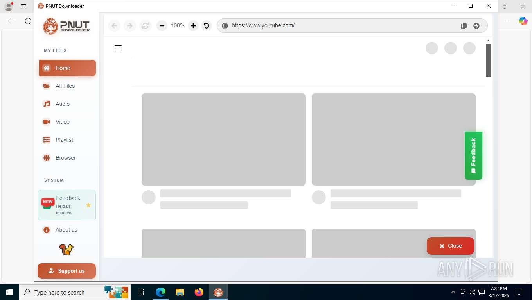This screenshot has width=532, height=300.
Task: Show hidden tray icons chevron
Action: coord(453,292)
